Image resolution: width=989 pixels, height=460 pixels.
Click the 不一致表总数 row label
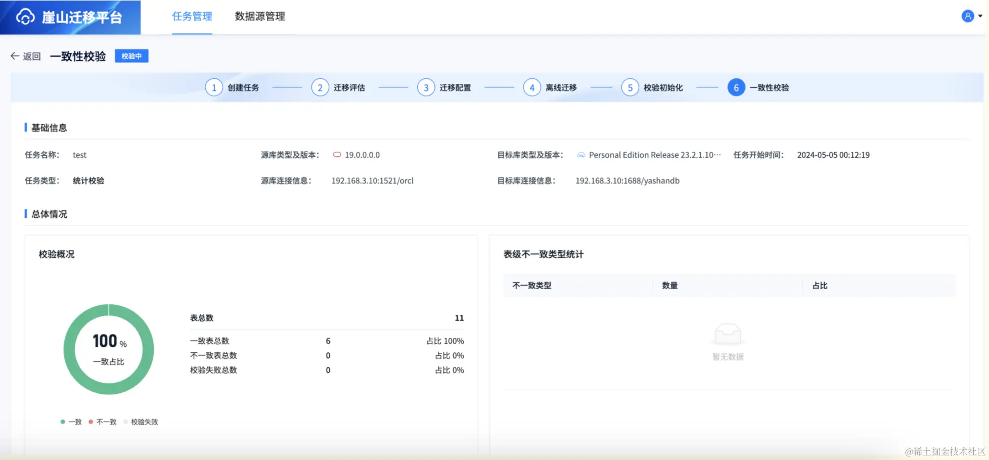(x=213, y=355)
